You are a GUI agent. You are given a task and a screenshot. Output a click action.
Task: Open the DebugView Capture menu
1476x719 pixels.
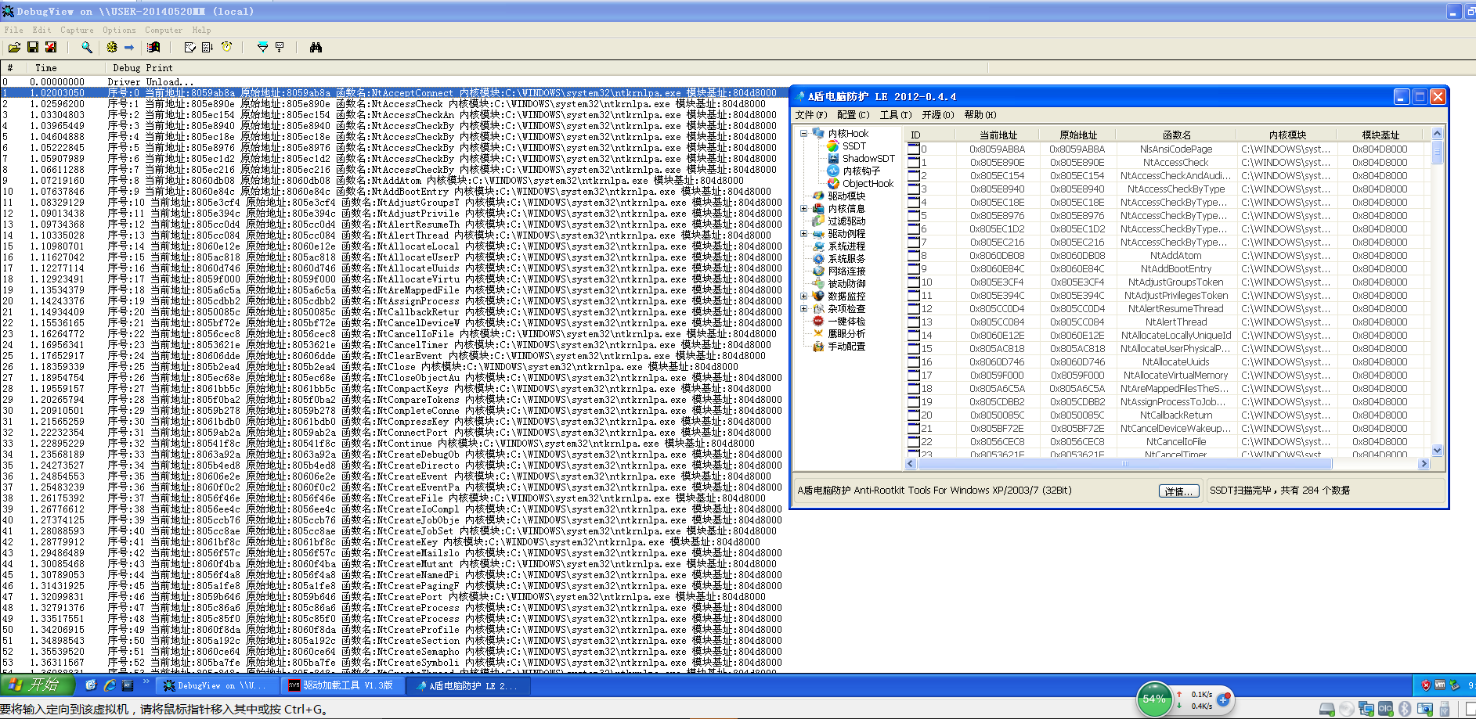tap(77, 31)
